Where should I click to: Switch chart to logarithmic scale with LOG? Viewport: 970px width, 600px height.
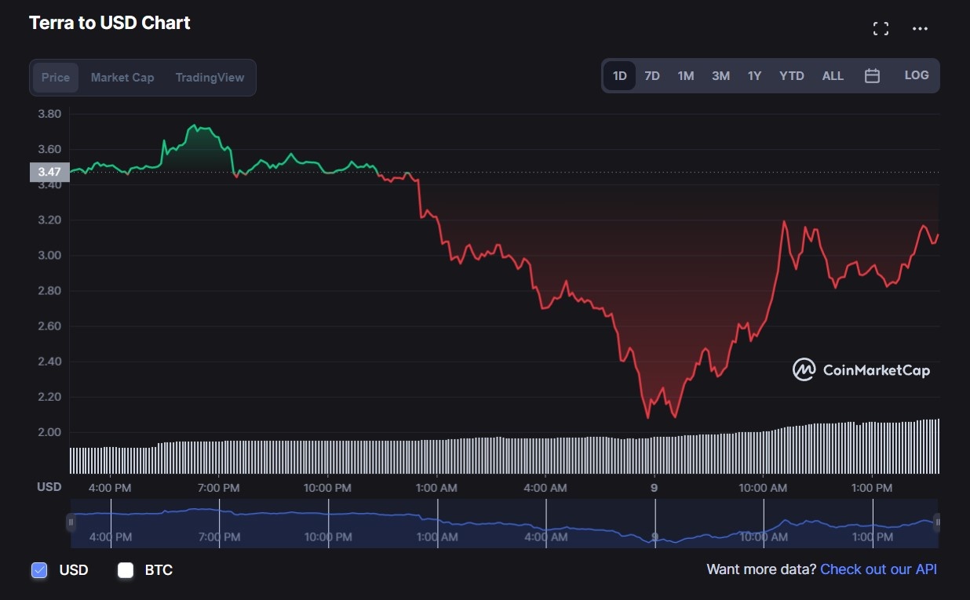point(916,75)
